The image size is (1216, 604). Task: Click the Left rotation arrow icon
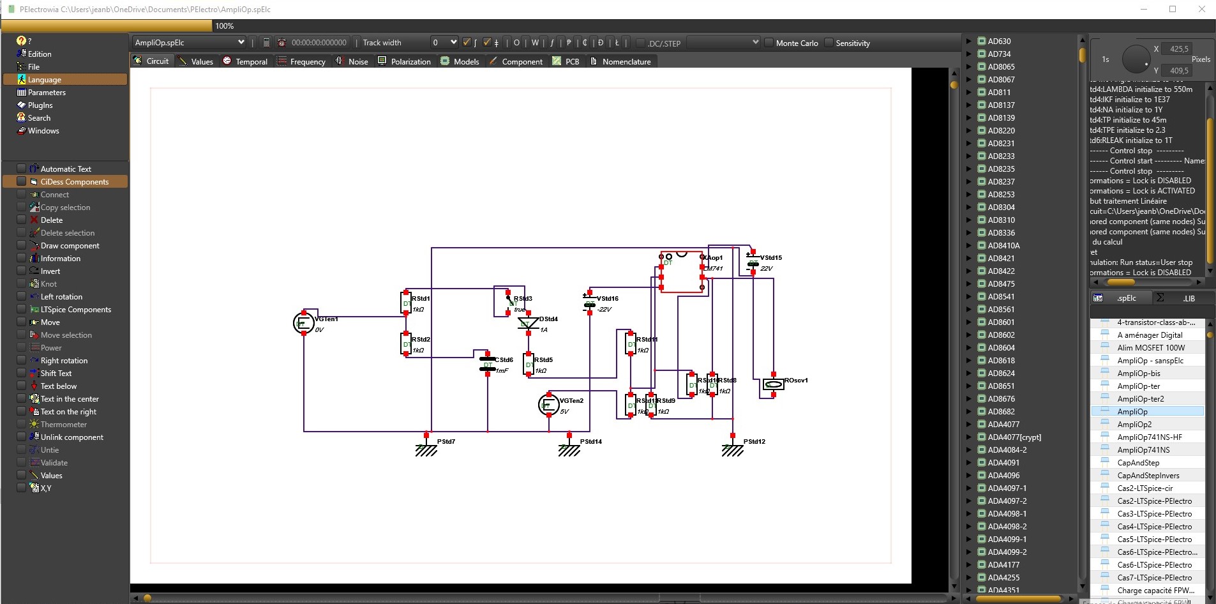tap(34, 297)
